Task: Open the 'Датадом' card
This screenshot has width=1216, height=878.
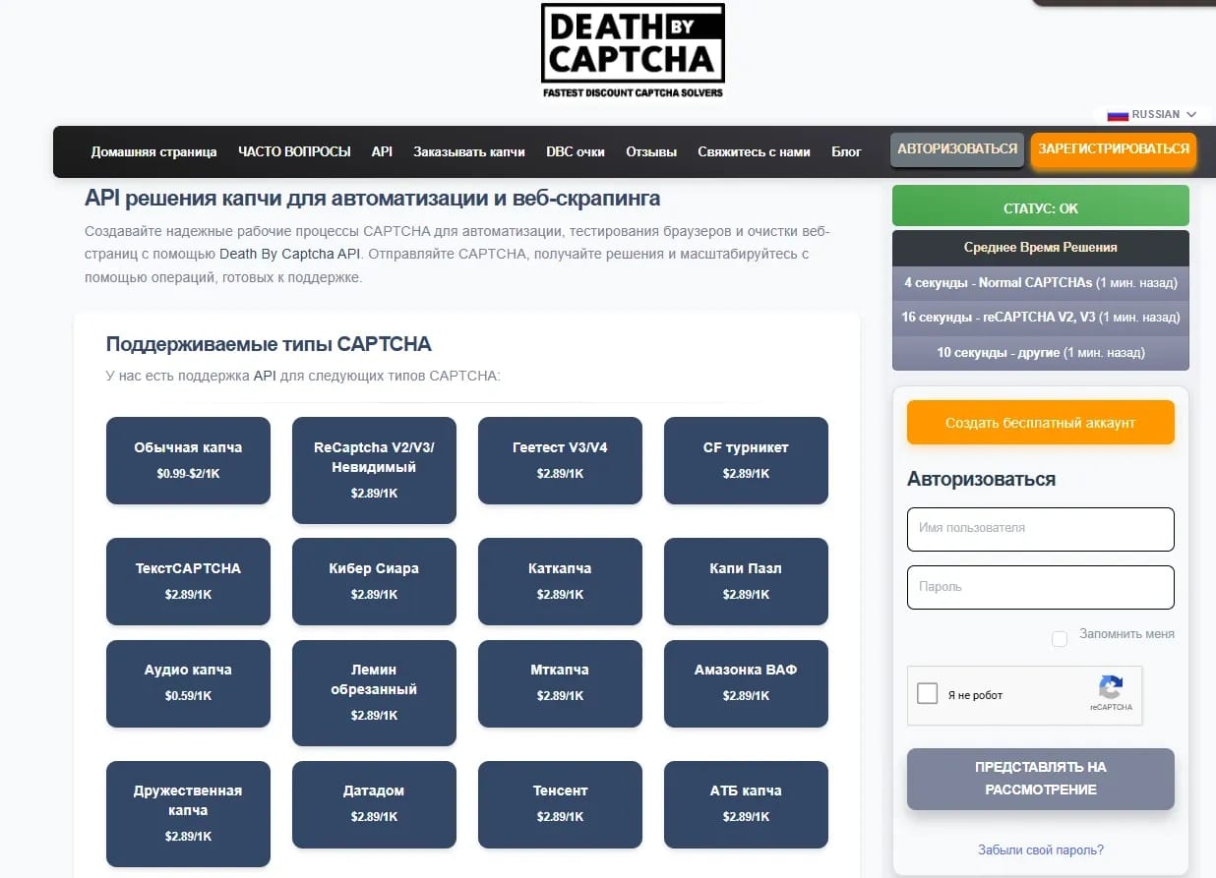Action: click(374, 804)
